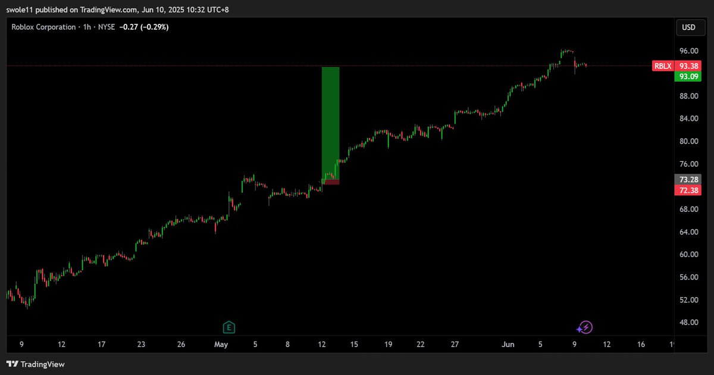714x375 pixels.
Task: Click the 48.00 price axis label
Action: (688, 323)
